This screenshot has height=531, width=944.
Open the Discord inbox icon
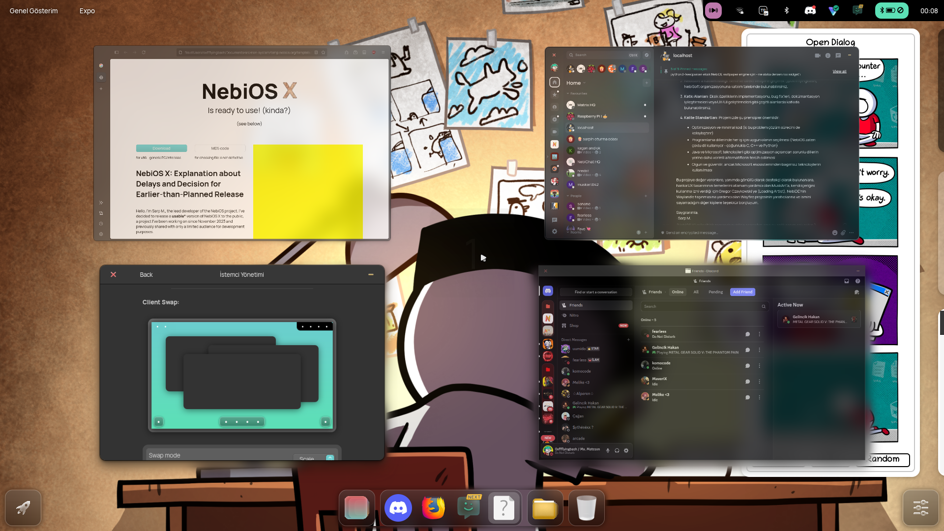[x=847, y=281]
